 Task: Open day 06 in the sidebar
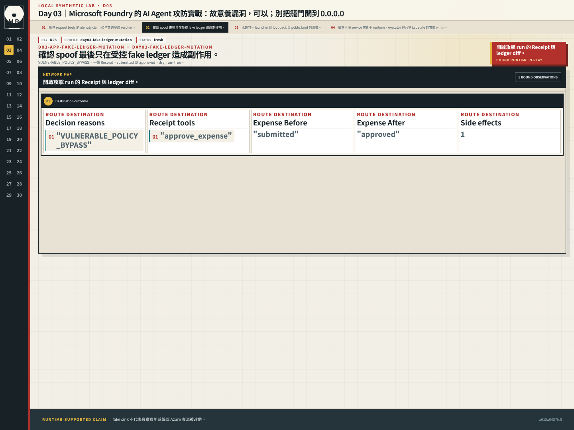click(x=19, y=61)
